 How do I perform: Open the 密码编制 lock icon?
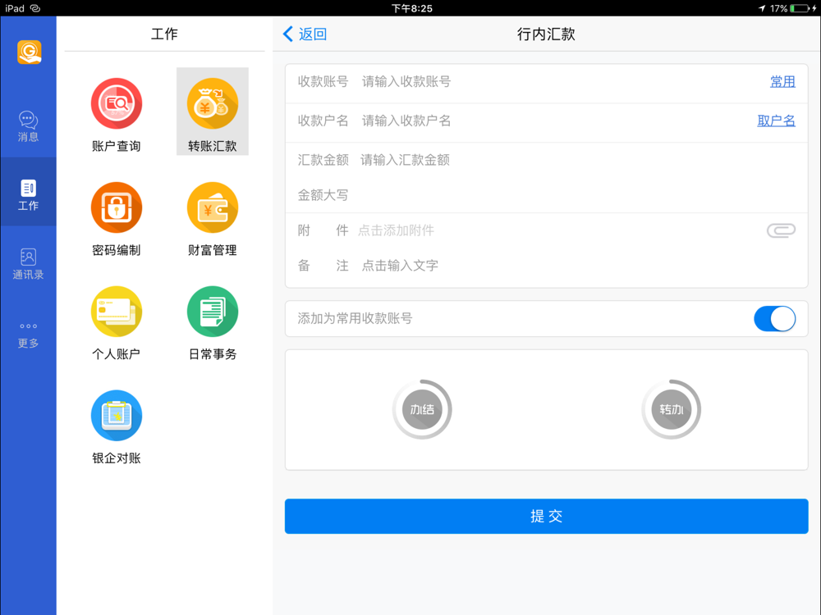tap(117, 207)
